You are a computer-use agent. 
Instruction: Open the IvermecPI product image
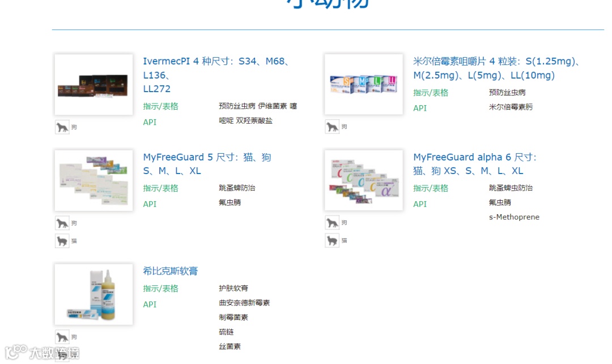pos(93,84)
